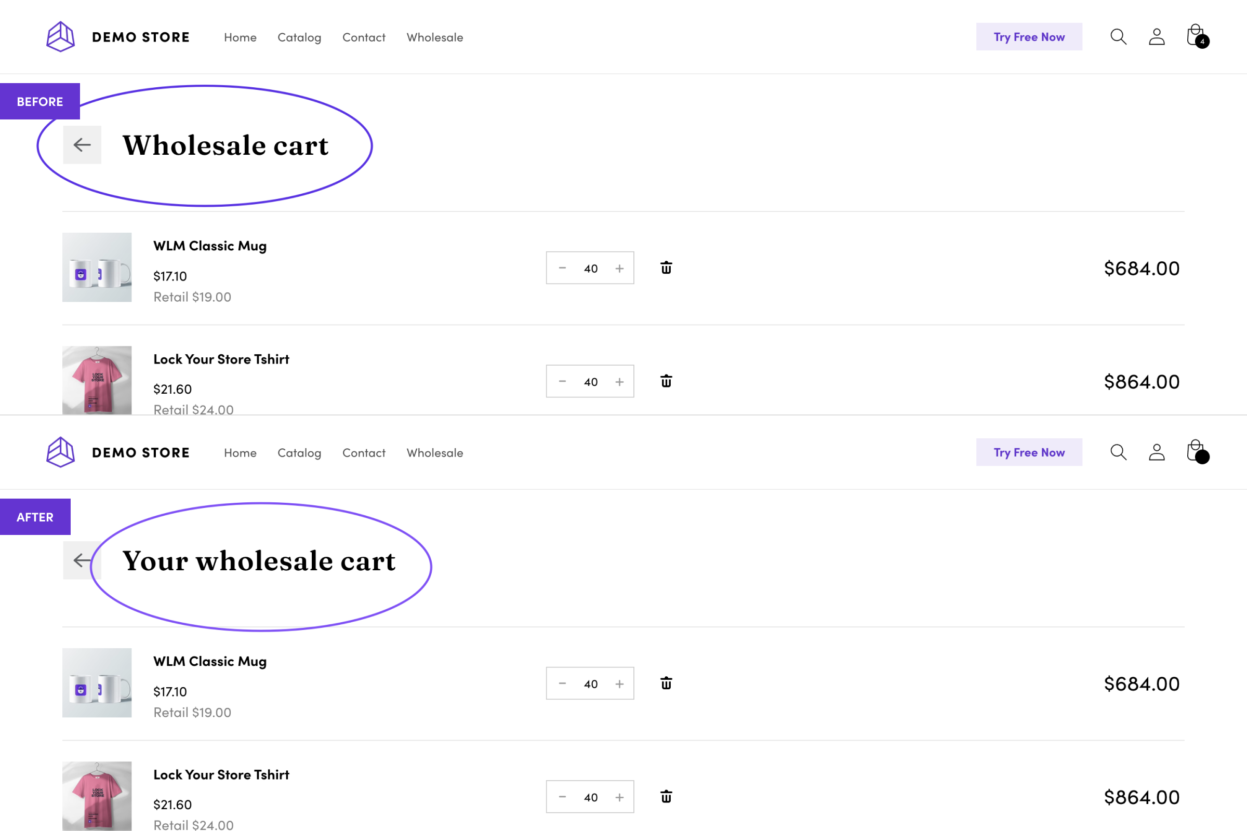Delete WLM Classic Mug in the Before cart
This screenshot has width=1247, height=831.
666,267
